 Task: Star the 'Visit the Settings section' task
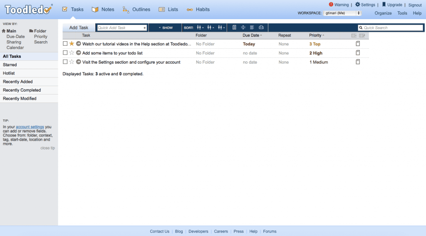pos(72,62)
